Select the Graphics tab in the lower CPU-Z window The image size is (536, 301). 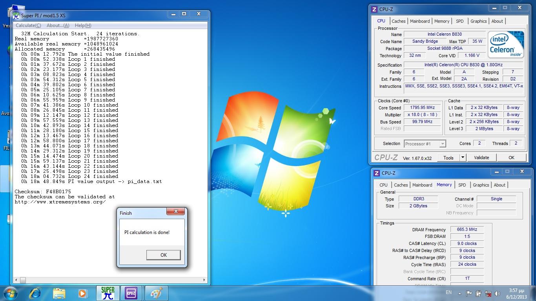pos(481,185)
